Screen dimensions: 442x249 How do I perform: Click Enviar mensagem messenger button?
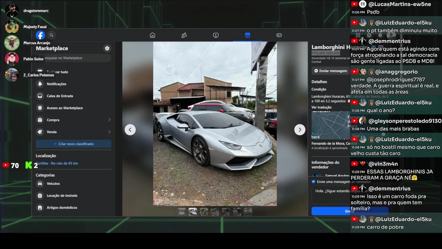[331, 71]
